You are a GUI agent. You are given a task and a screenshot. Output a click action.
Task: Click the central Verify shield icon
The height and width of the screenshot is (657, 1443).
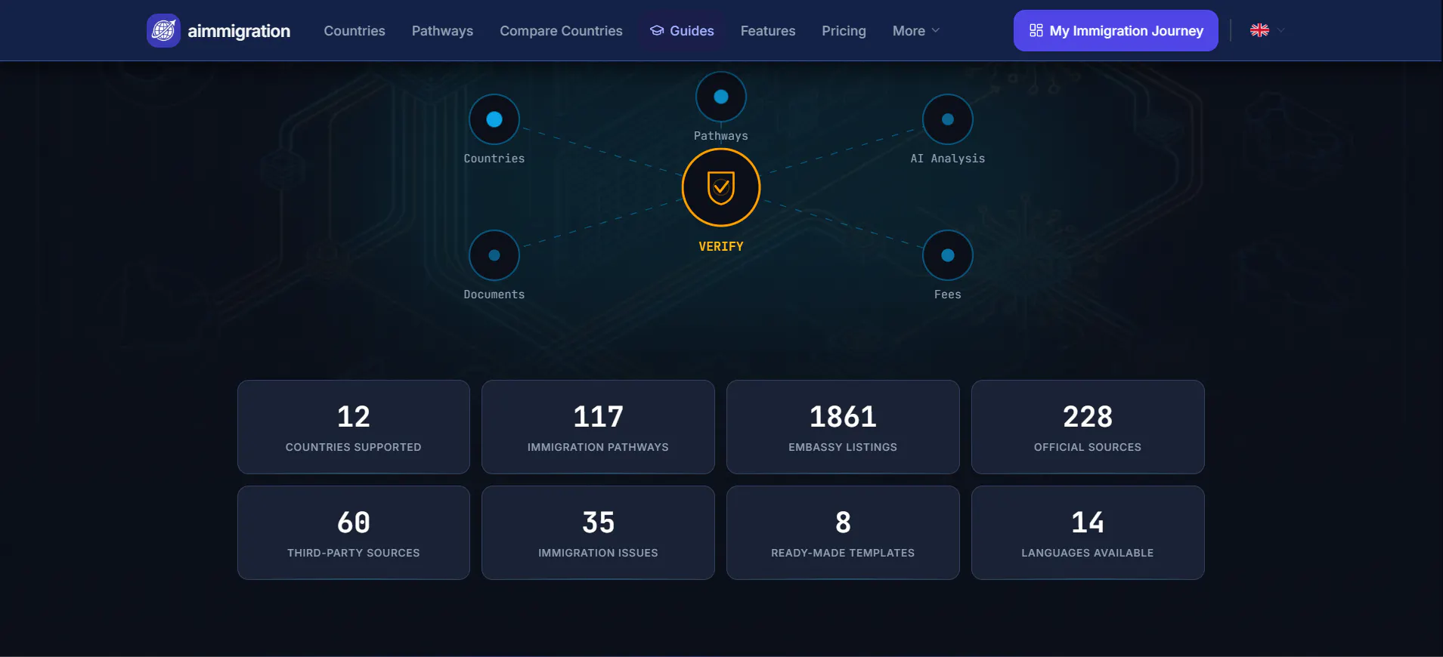pos(721,187)
